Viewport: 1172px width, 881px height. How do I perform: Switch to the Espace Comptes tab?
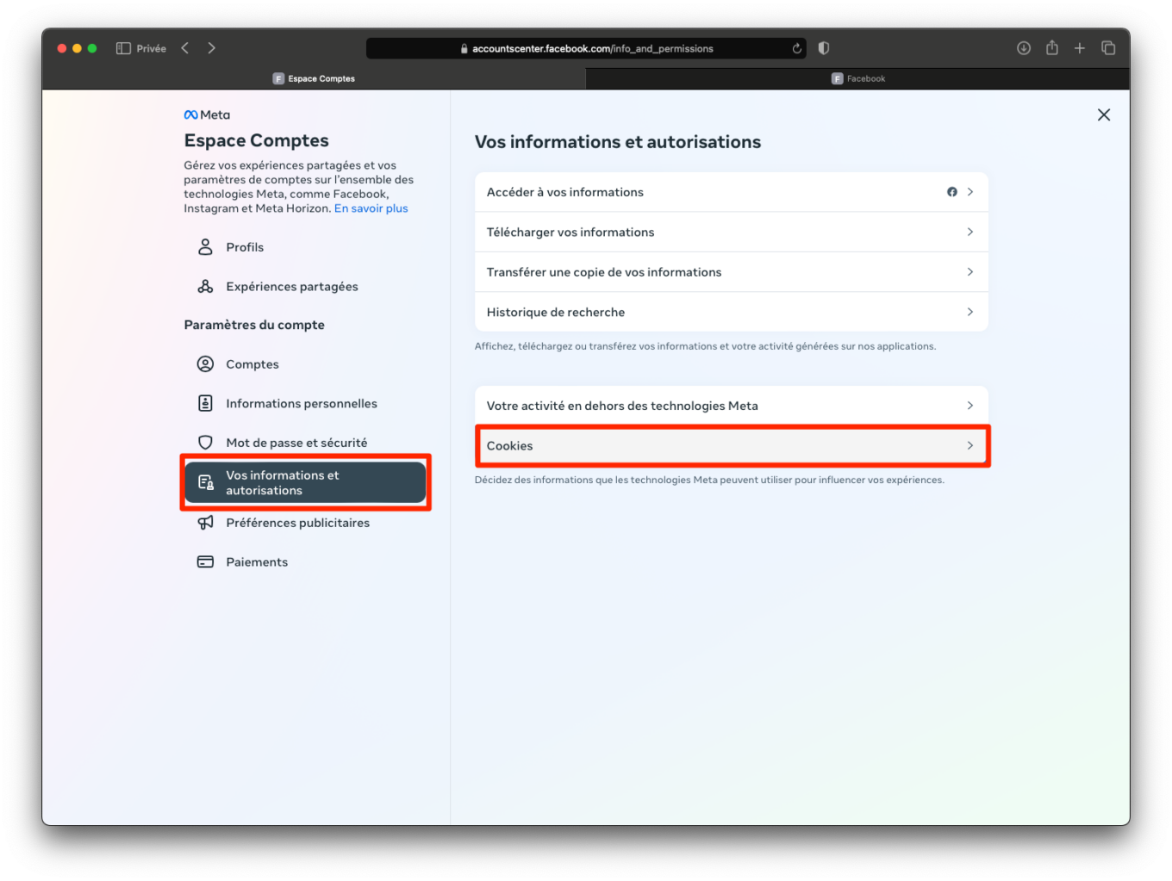tap(314, 78)
